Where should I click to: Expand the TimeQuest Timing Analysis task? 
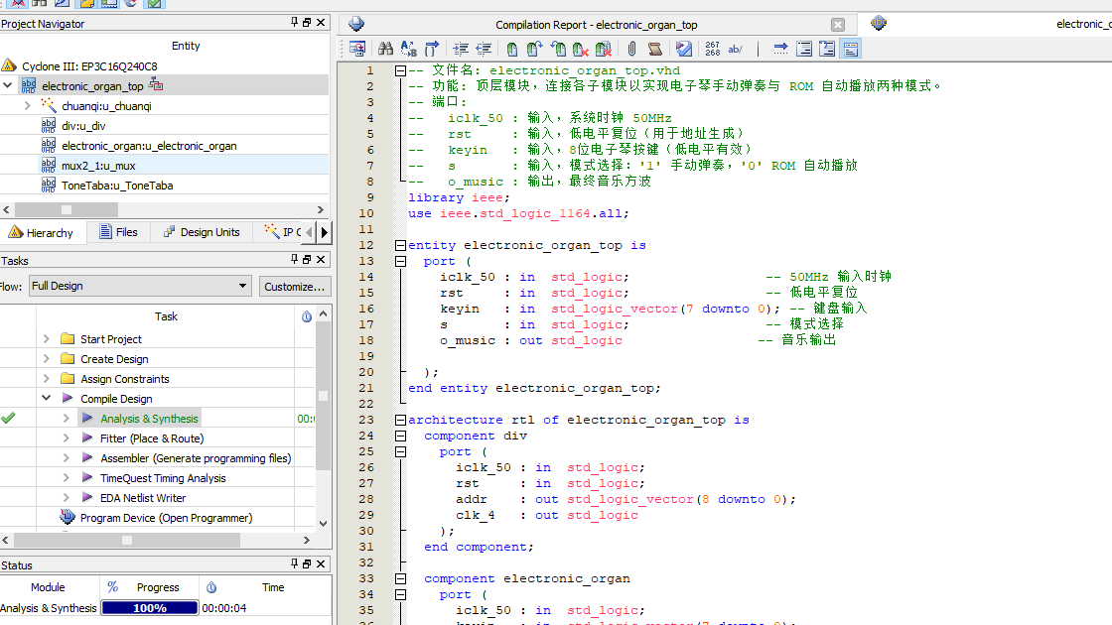67,478
